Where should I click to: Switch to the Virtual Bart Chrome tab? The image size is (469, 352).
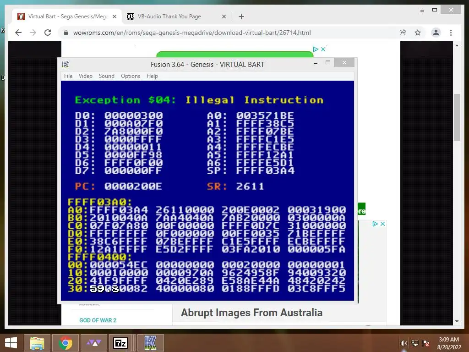click(x=67, y=16)
